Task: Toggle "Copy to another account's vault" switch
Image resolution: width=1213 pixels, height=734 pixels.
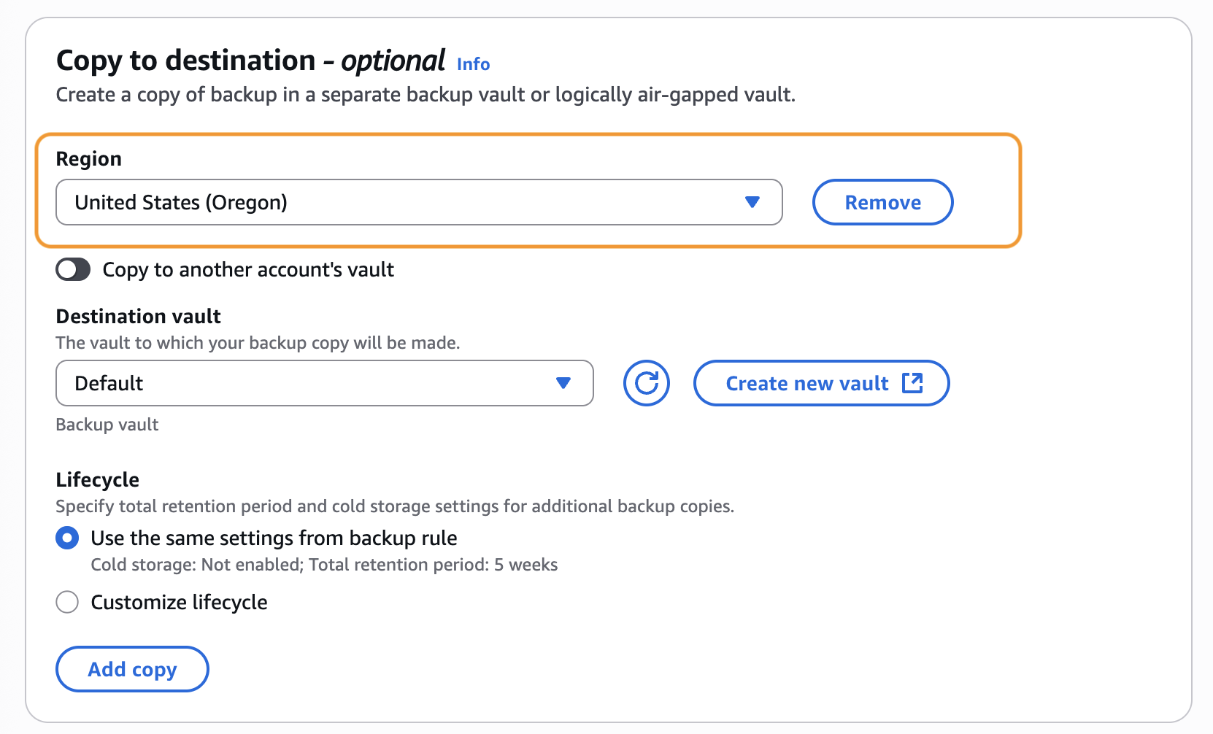Action: [72, 269]
